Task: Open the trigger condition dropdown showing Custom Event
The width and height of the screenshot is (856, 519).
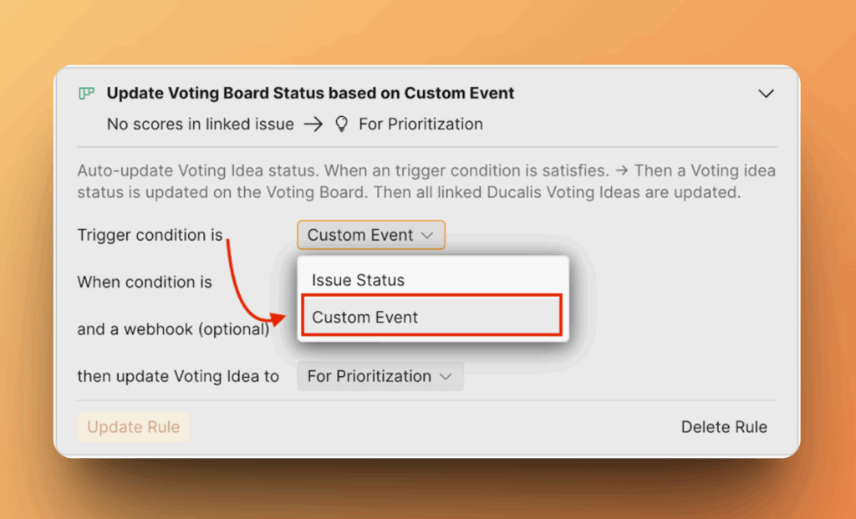Action: 370,235
